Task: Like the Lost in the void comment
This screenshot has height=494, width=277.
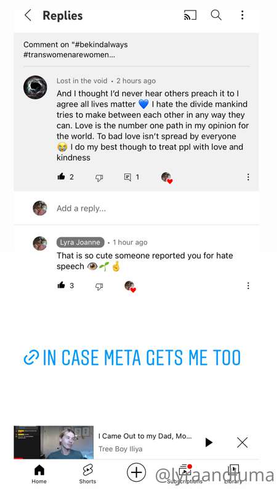Action: [x=61, y=177]
